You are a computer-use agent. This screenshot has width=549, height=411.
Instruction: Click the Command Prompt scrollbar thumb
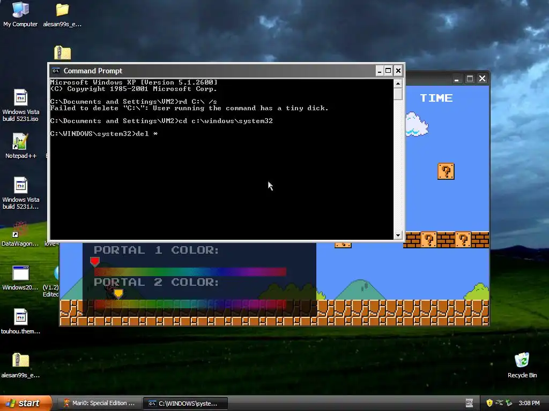click(398, 94)
